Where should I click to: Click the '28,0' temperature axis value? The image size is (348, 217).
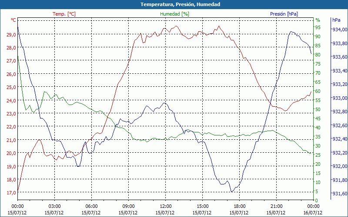pyautogui.click(x=11, y=48)
